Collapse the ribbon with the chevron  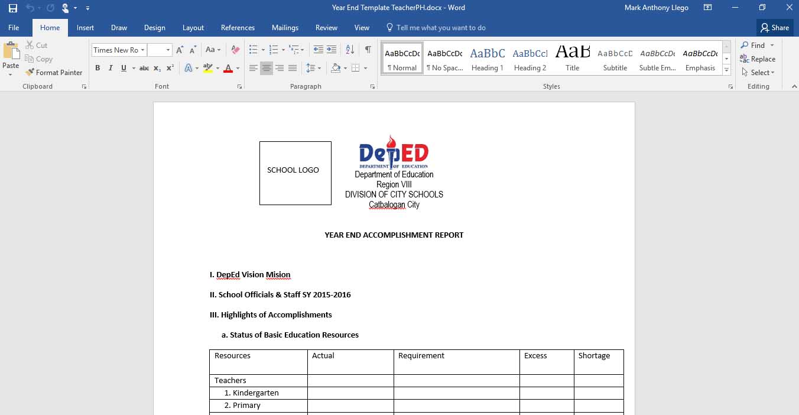point(794,86)
